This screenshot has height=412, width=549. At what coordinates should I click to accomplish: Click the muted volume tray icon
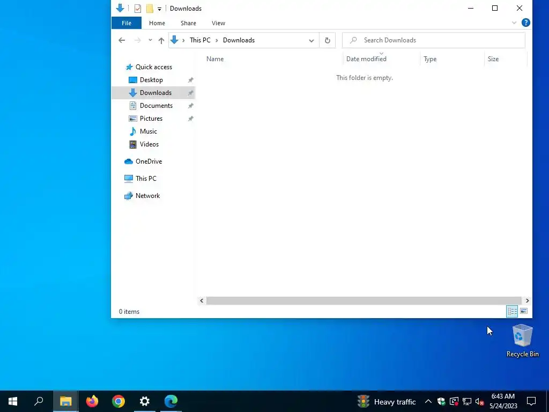[480, 401]
